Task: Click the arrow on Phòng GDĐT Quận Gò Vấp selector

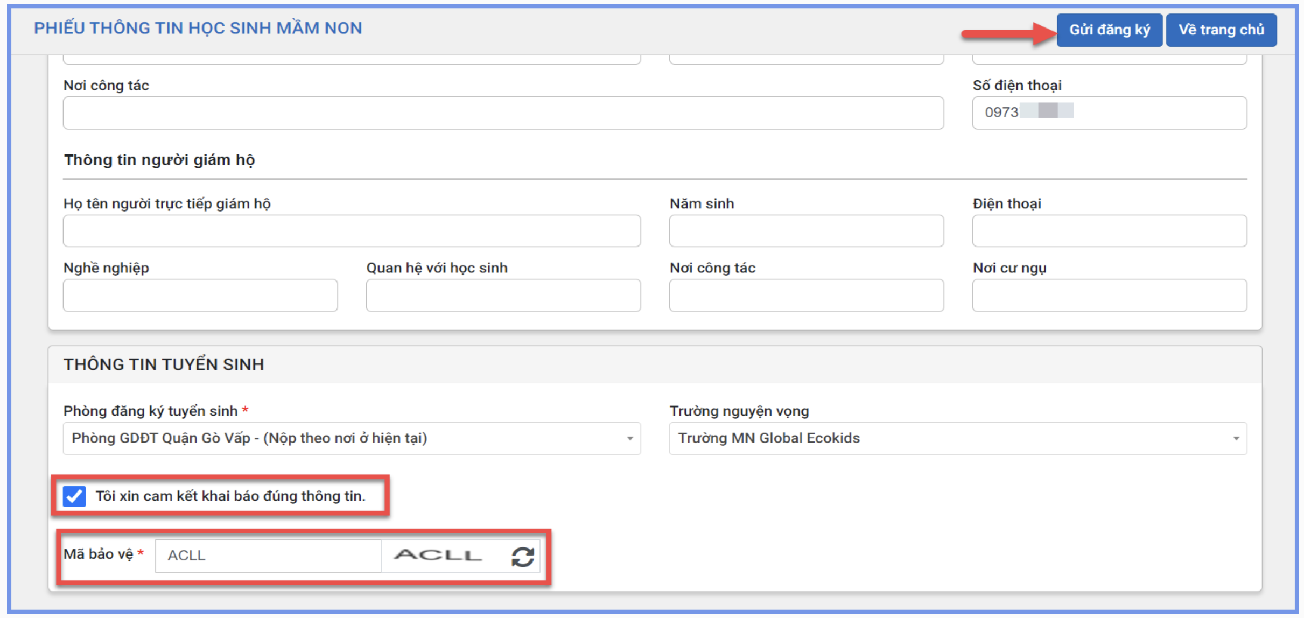Action: click(629, 439)
